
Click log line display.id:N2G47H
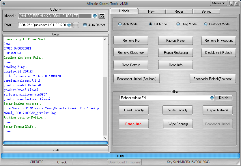click(x=18, y=71)
